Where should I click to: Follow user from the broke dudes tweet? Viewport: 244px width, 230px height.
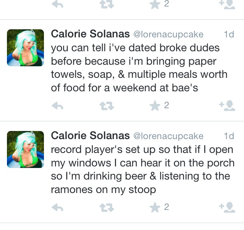tap(227, 106)
